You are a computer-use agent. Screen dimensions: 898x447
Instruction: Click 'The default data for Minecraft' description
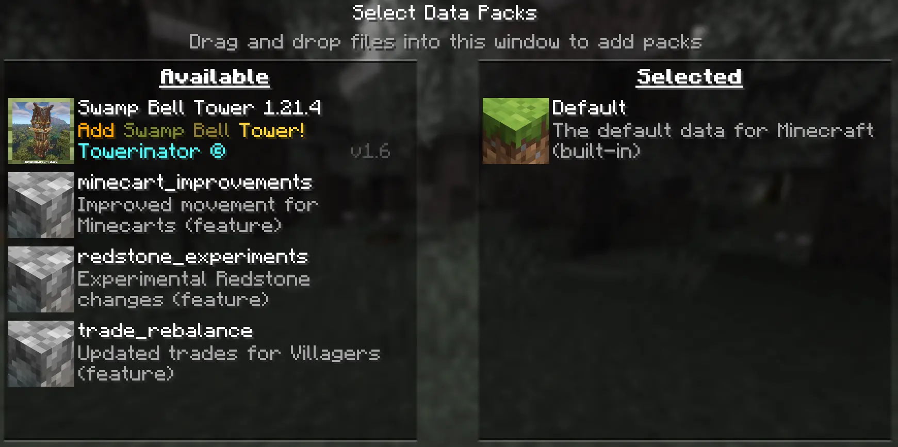pyautogui.click(x=713, y=140)
